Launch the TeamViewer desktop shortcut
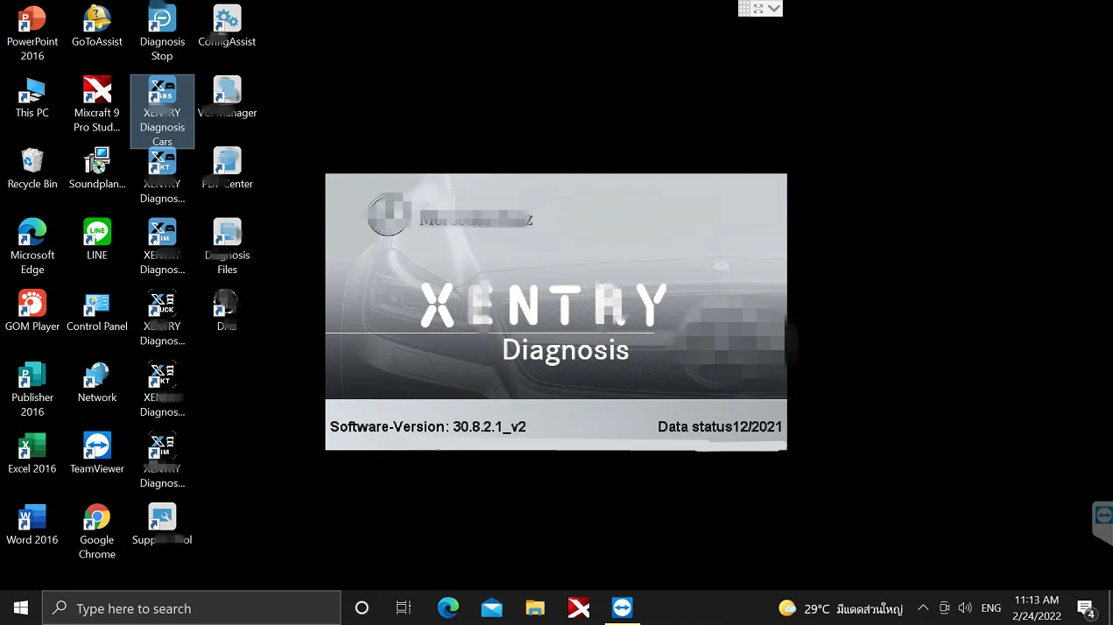1113x625 pixels. point(97,453)
